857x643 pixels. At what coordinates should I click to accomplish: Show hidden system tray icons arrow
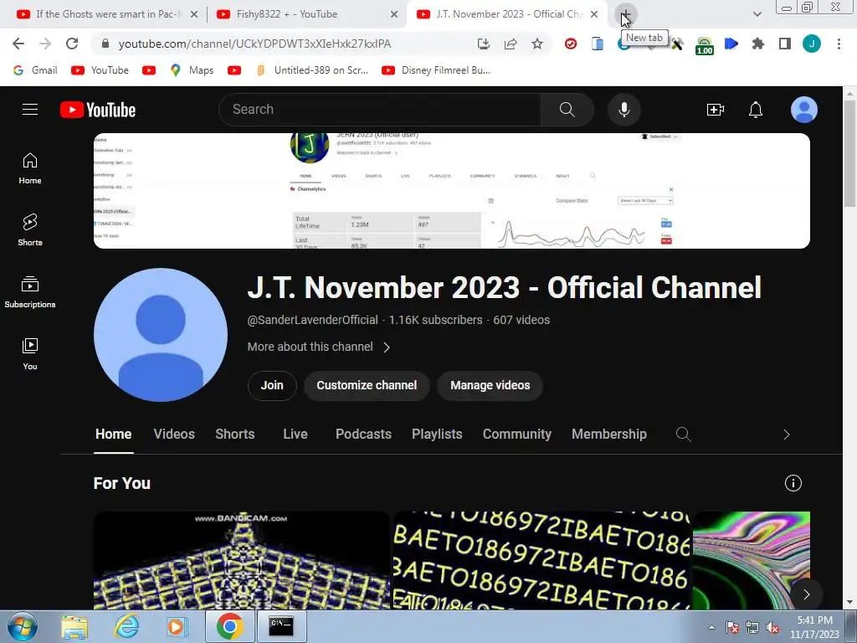pos(711,627)
